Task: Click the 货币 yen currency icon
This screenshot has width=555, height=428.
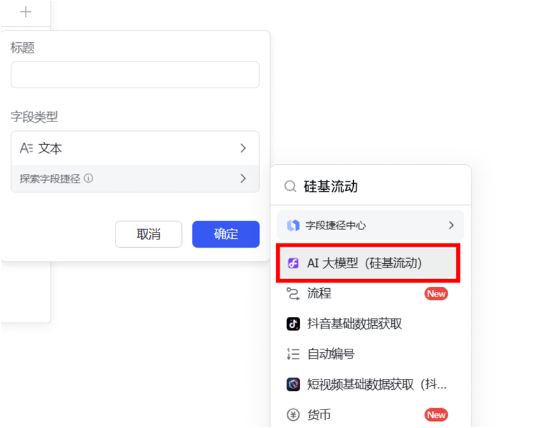Action: click(x=293, y=415)
